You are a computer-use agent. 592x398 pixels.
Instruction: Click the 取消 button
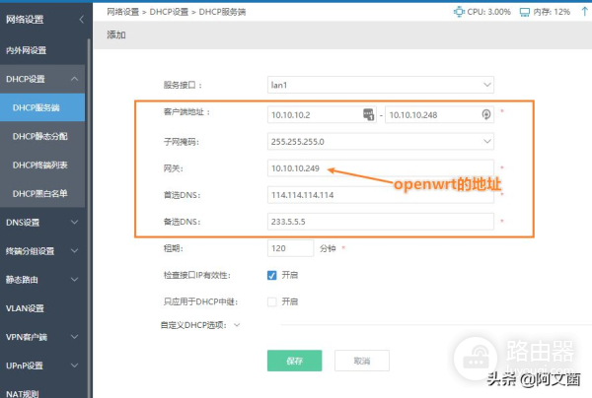362,361
